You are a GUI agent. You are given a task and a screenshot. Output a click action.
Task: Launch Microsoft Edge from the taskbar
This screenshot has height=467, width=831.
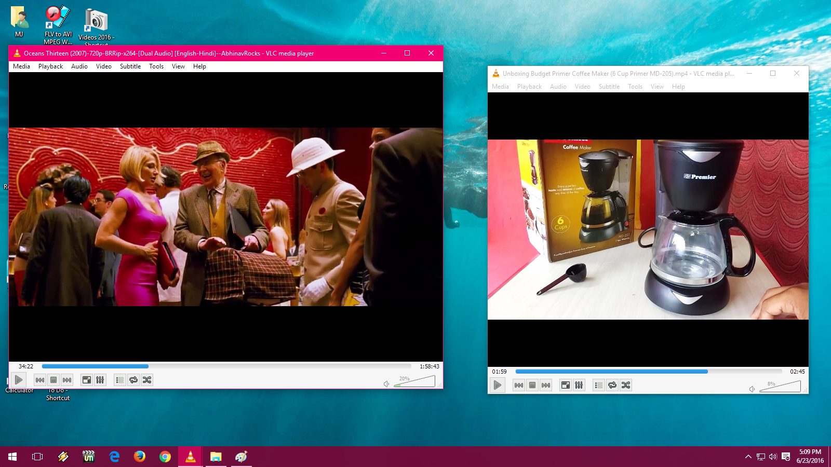pos(113,457)
